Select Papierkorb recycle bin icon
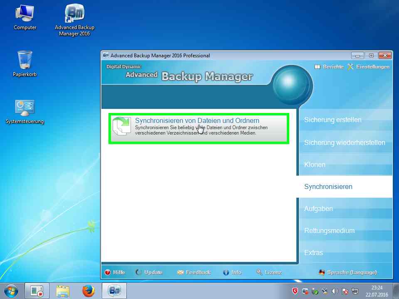This screenshot has width=399, height=299. pos(25,64)
